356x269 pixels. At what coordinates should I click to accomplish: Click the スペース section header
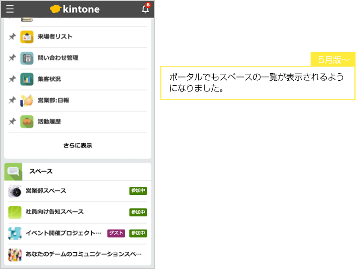pyautogui.click(x=78, y=172)
